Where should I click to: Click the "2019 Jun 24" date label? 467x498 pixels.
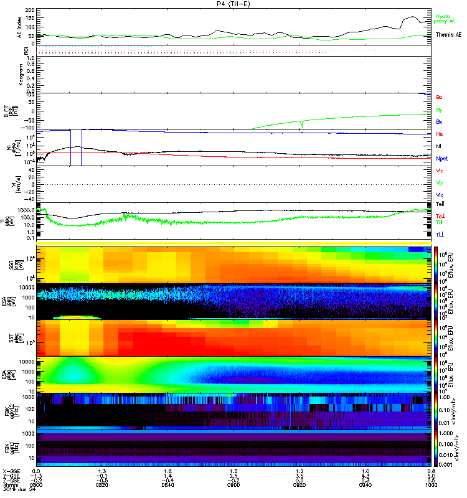click(x=19, y=489)
